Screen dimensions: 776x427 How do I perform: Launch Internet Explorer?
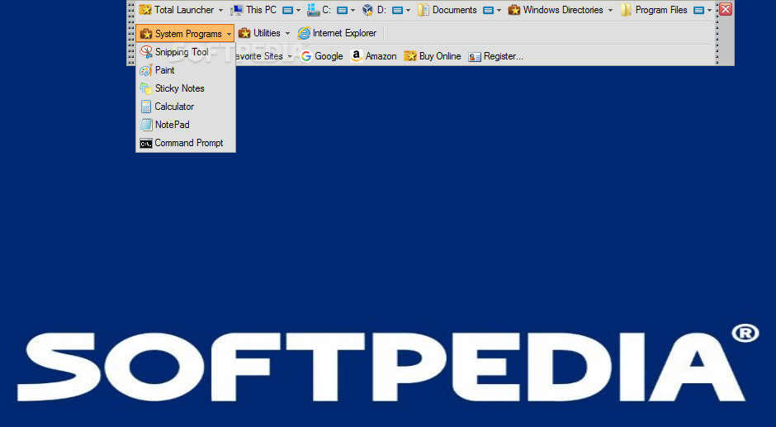click(337, 33)
